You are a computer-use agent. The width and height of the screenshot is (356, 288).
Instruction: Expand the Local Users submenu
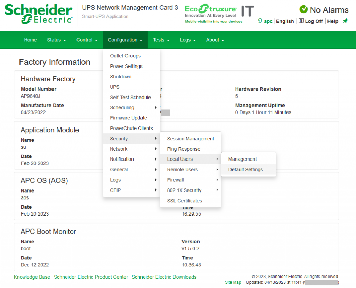click(191, 159)
